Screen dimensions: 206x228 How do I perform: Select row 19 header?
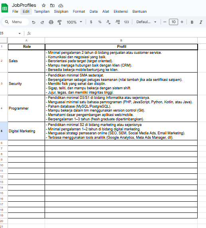point(4,216)
